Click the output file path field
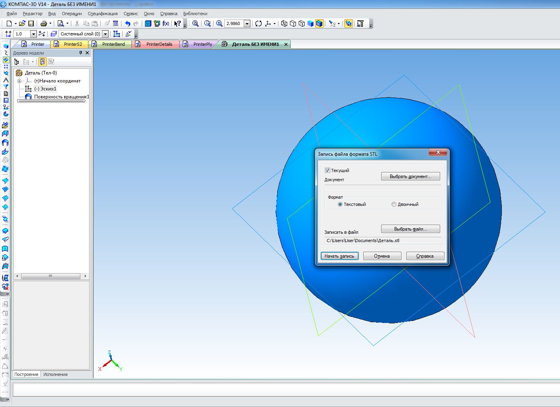The height and width of the screenshot is (407, 560). pyautogui.click(x=382, y=241)
